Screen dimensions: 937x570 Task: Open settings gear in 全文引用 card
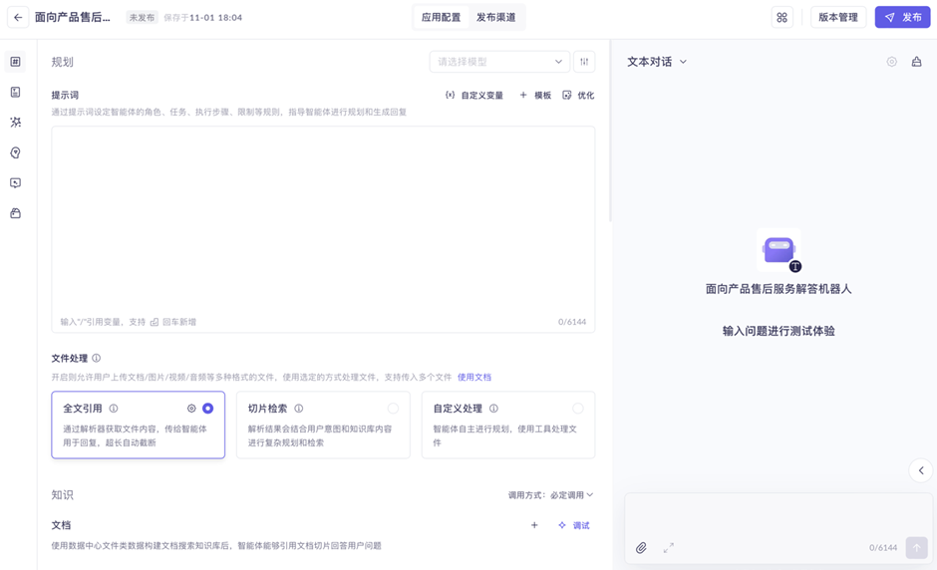click(x=191, y=409)
